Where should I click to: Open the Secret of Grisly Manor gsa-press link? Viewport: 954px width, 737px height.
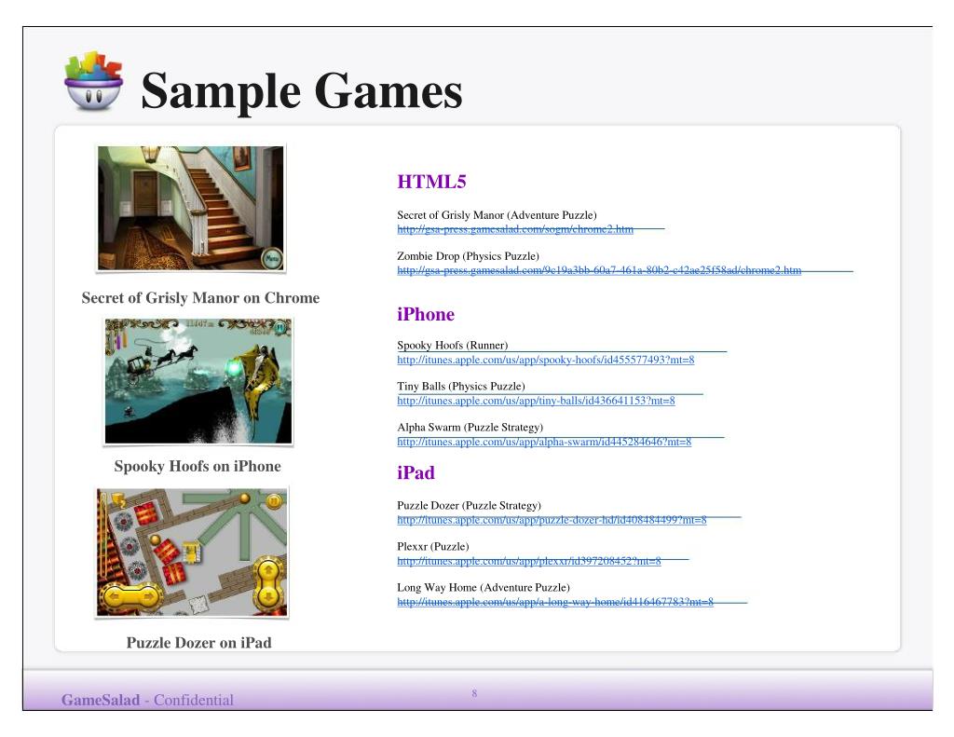click(x=515, y=229)
